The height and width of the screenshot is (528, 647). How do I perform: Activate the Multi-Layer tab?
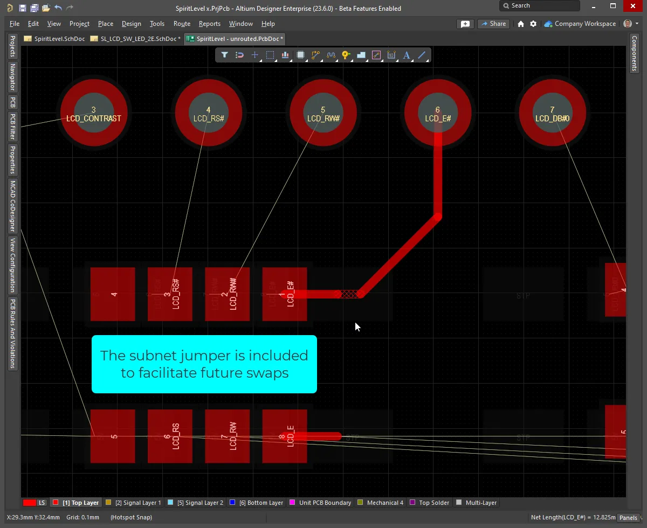477,503
